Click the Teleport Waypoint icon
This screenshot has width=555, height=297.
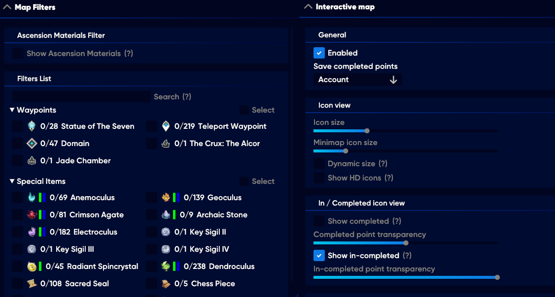[165, 126]
